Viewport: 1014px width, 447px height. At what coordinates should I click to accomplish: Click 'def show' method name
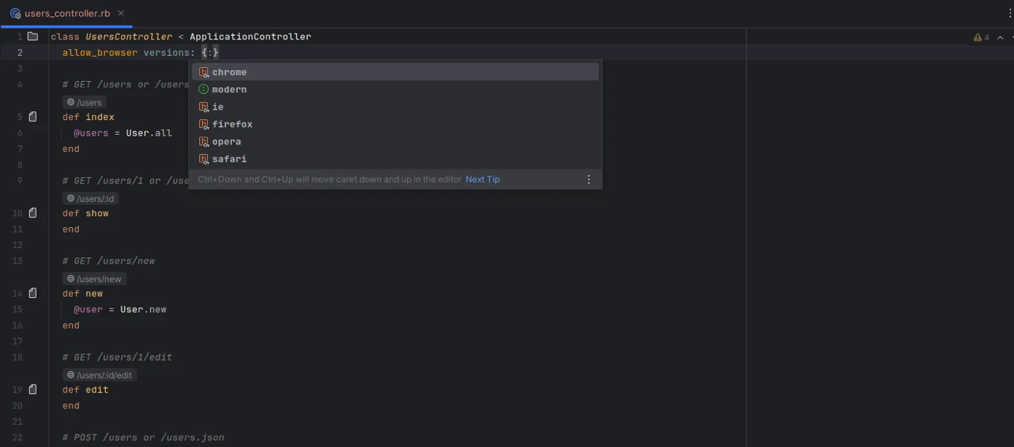pyautogui.click(x=97, y=213)
